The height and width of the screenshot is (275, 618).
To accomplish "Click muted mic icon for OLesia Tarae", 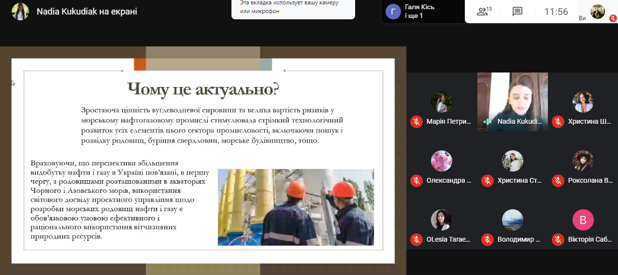I will tap(416, 239).
